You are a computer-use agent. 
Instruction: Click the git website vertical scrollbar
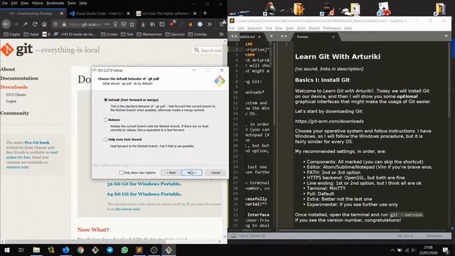coord(225,139)
